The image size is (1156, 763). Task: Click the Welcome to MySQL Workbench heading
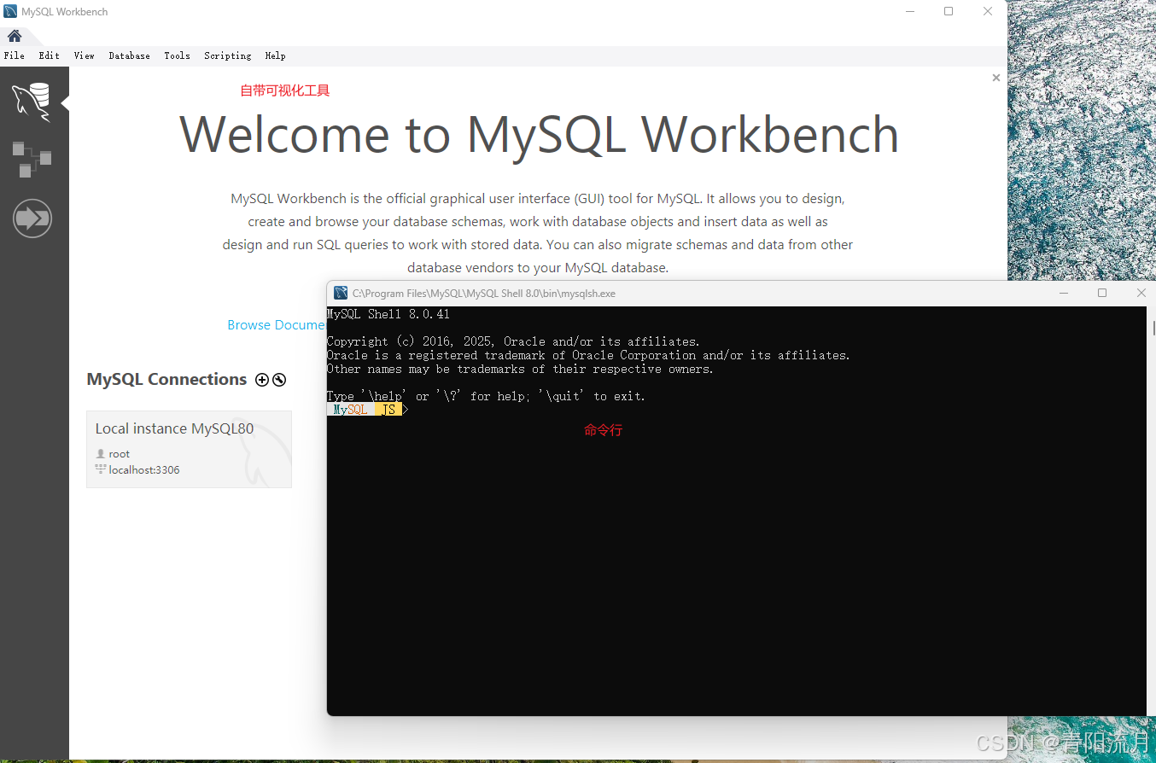click(539, 135)
